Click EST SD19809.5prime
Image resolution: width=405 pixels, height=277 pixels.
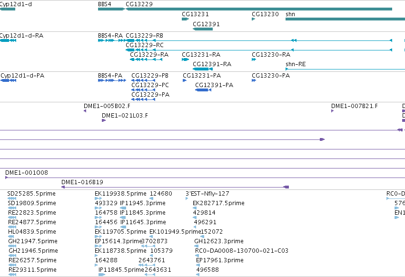12,208
